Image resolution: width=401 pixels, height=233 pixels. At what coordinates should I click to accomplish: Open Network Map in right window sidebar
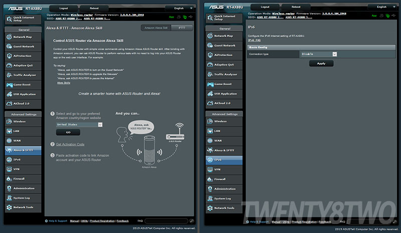click(x=224, y=36)
